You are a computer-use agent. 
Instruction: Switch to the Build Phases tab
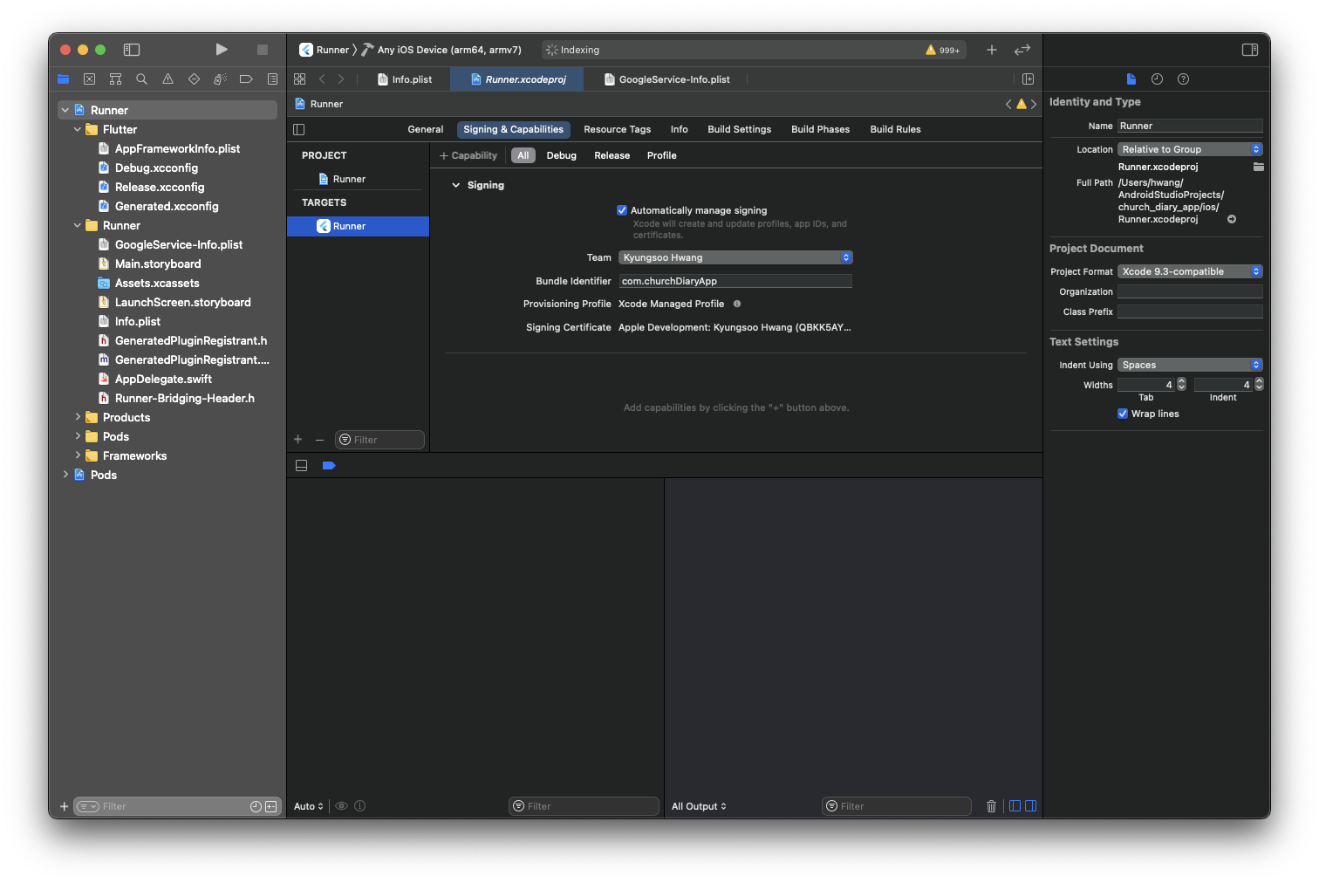point(821,129)
